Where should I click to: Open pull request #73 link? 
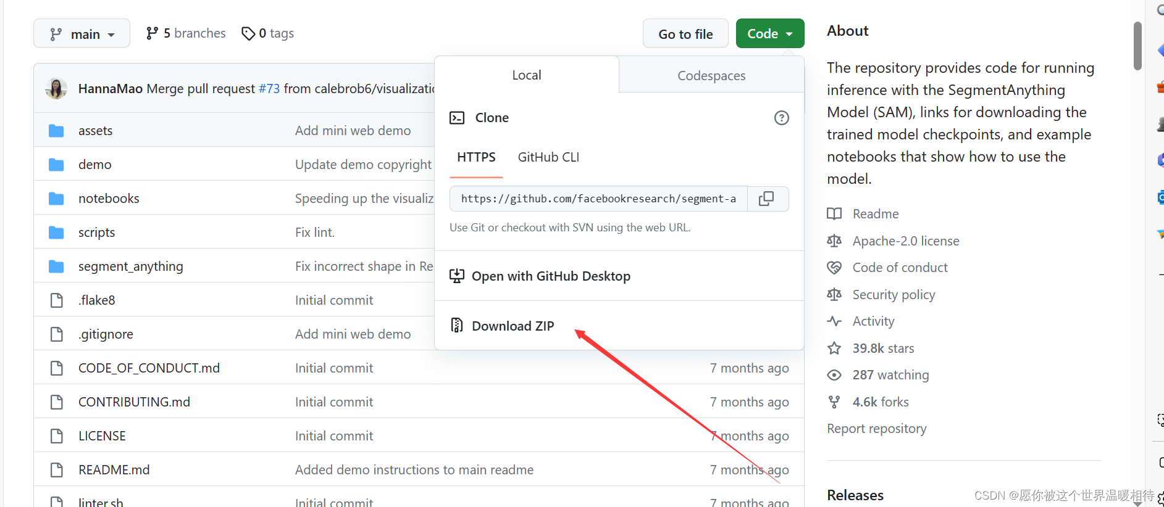pos(269,89)
